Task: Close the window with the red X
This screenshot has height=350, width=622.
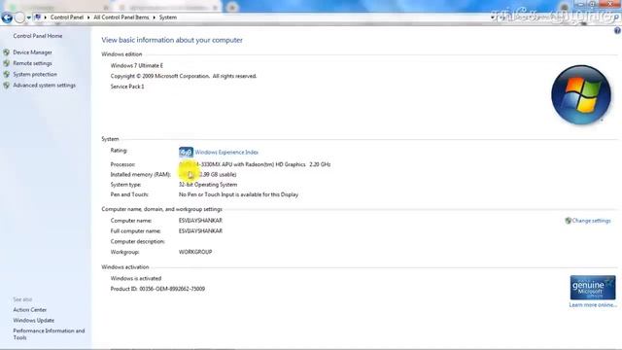Action: coord(610,4)
